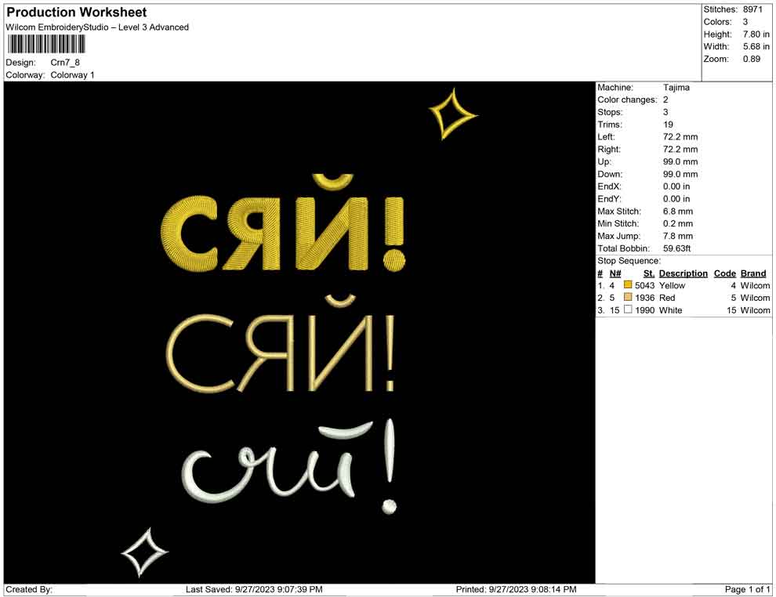Click the Color changes value 2
The width and height of the screenshot is (776, 597).
point(665,99)
